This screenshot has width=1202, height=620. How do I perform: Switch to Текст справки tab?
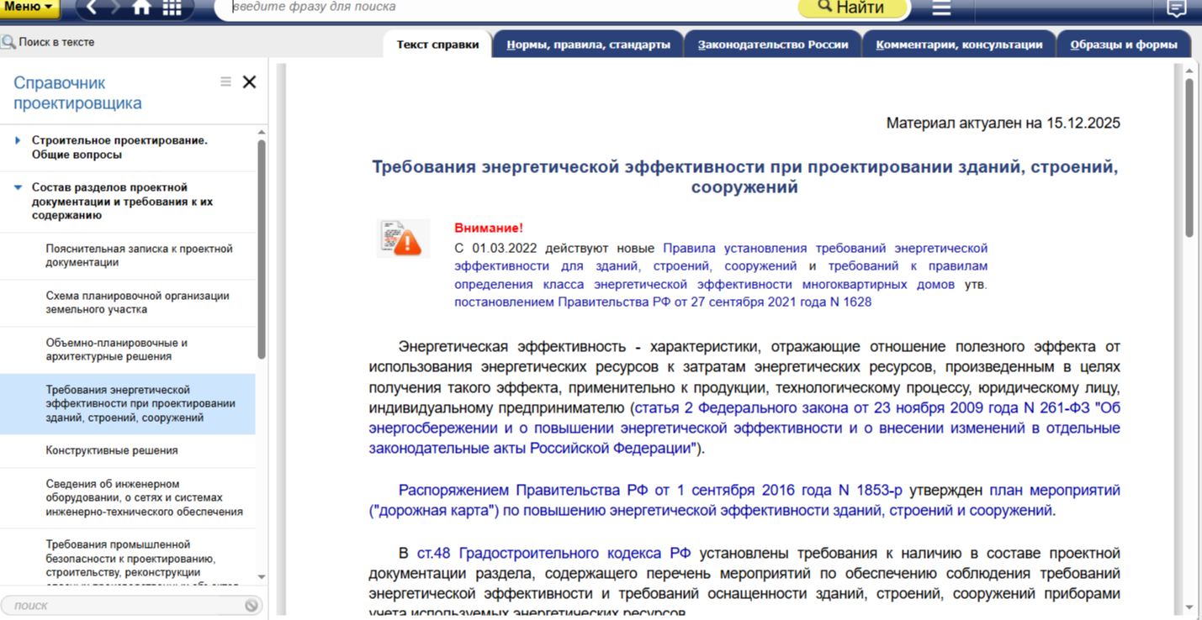pos(437,45)
